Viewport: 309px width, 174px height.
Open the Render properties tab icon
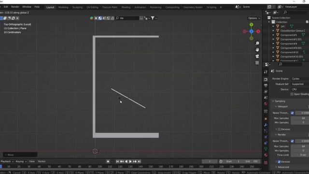(266, 79)
